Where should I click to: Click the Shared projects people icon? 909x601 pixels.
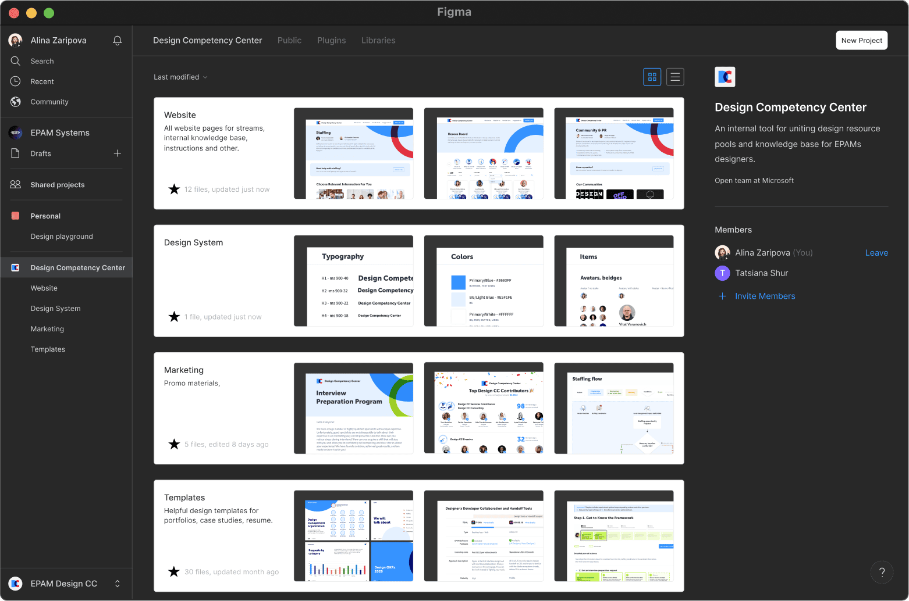tap(16, 184)
